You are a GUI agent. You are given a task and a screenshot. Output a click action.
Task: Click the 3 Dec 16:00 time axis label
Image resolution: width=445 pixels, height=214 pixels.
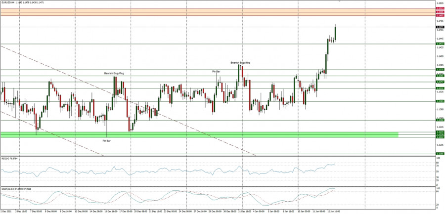[21, 212]
